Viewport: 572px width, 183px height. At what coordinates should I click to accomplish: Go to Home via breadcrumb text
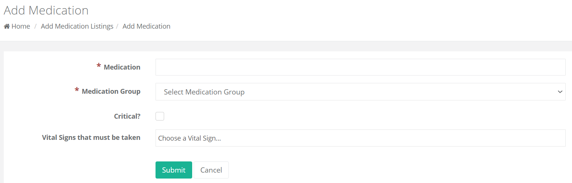(21, 26)
